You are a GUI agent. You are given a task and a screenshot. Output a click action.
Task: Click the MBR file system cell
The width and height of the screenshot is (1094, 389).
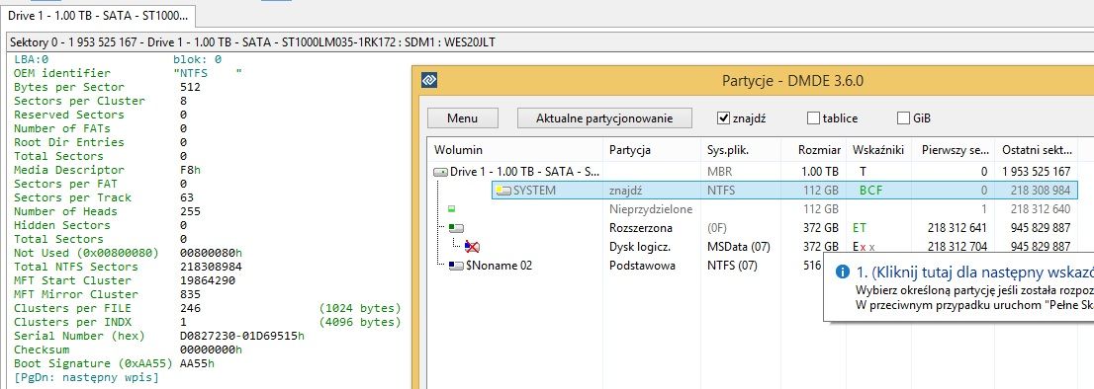pos(720,171)
